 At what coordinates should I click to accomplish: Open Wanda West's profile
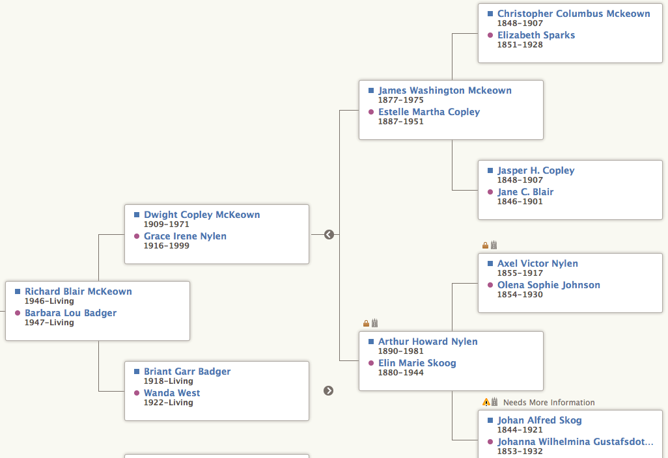(172, 393)
